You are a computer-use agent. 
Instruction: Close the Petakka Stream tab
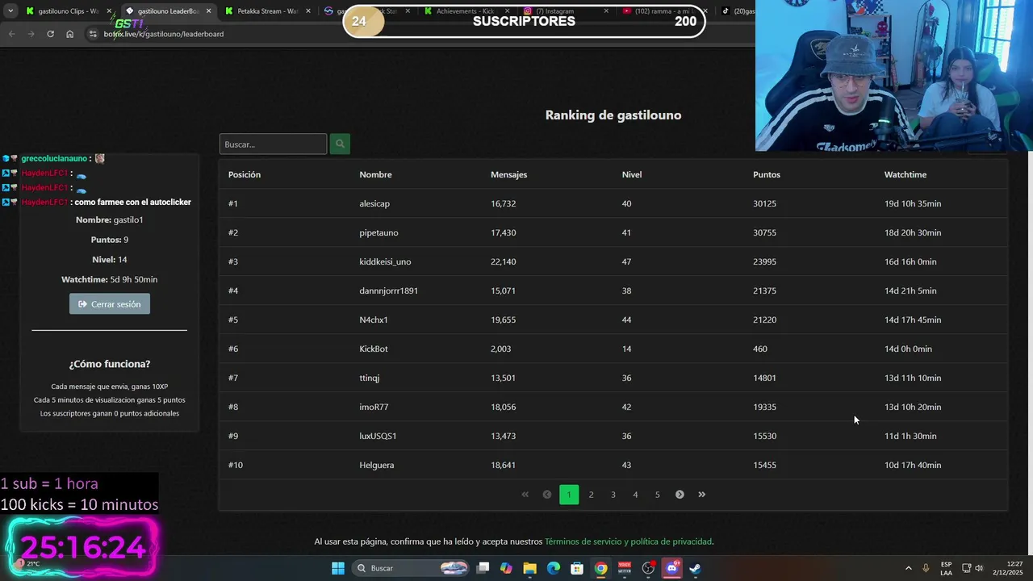pos(308,11)
